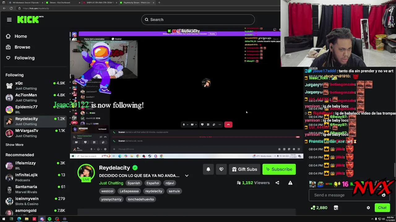Pick the Pepe frog emote in chat

click(321, 184)
